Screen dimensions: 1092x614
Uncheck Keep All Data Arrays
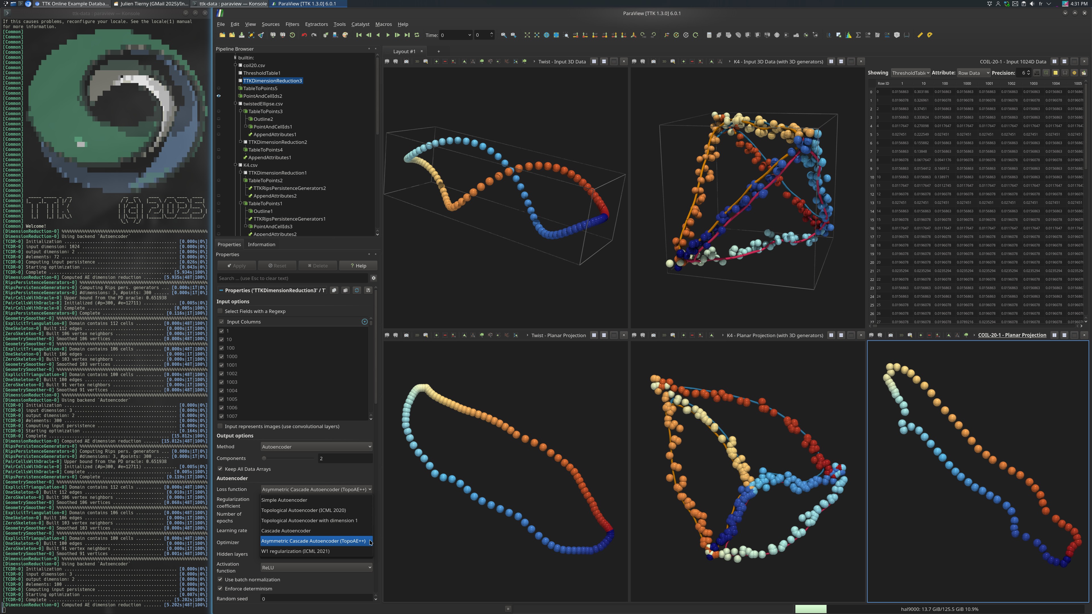click(x=220, y=469)
